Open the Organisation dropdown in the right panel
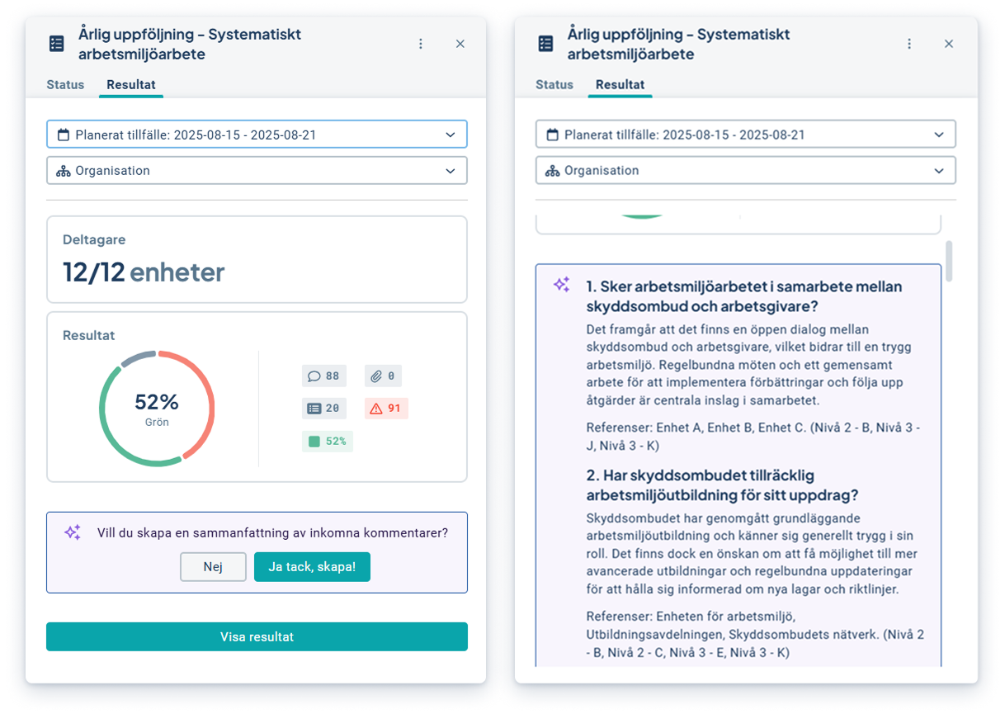This screenshot has width=1005, height=714. click(745, 171)
